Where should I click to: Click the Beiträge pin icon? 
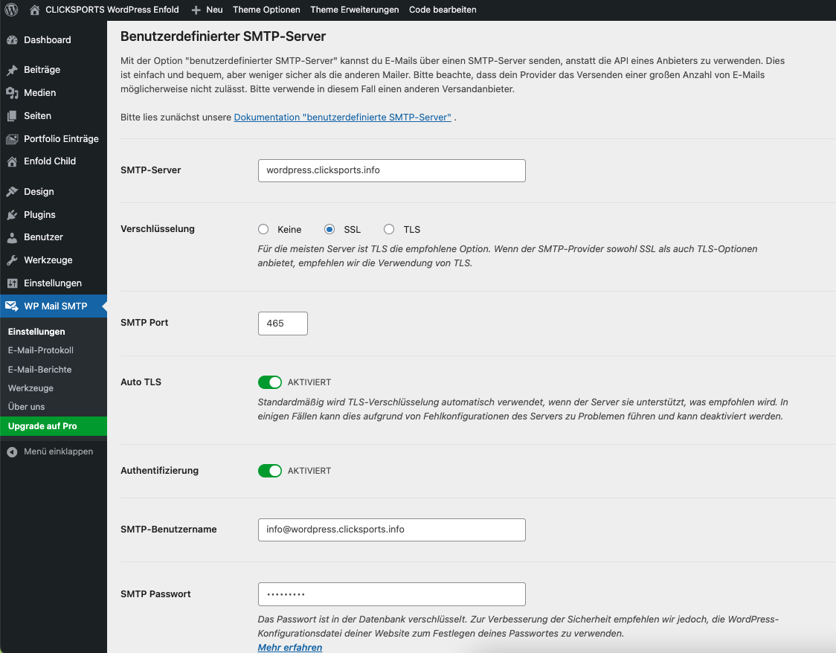pos(12,70)
